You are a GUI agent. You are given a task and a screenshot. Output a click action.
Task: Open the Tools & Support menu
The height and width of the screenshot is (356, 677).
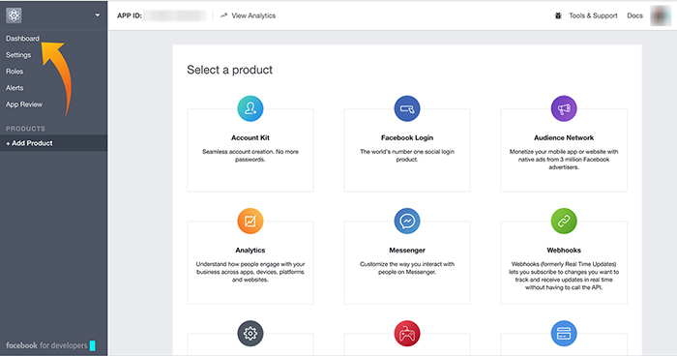coord(593,15)
